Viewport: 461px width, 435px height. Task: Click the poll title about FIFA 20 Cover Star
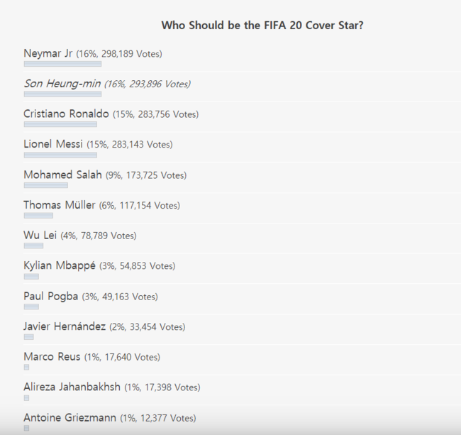point(262,26)
